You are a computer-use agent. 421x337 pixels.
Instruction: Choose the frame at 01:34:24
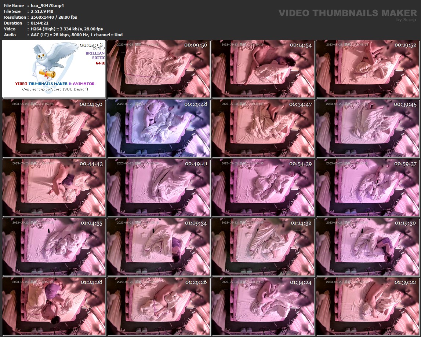[263, 306]
